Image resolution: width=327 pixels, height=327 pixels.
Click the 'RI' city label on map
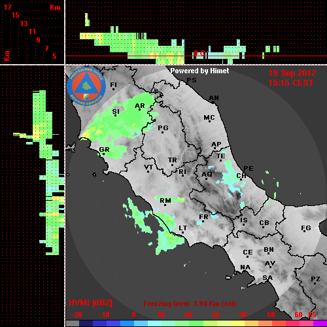point(182,172)
